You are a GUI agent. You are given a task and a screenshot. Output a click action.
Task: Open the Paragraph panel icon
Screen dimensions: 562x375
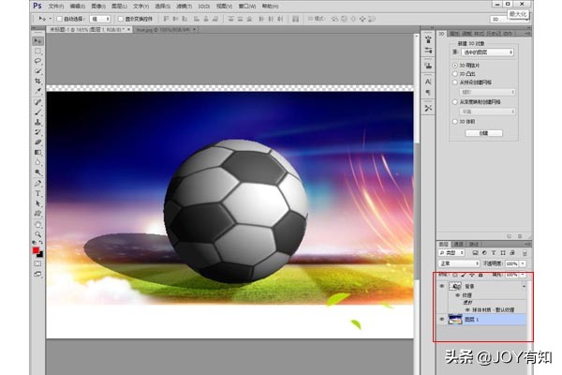click(428, 93)
